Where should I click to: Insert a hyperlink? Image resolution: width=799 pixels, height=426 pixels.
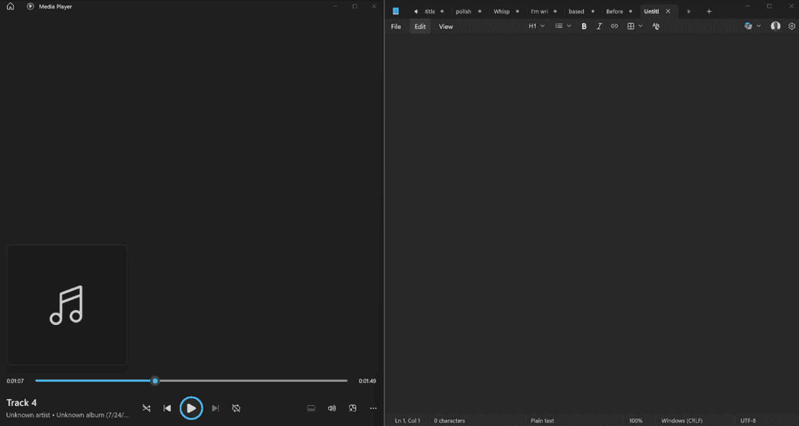(614, 26)
